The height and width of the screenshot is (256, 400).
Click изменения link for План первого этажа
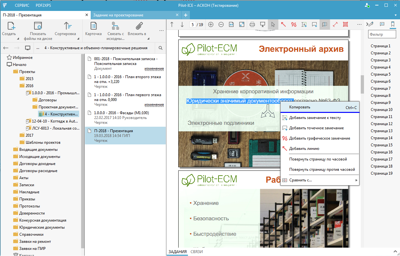coord(154,105)
